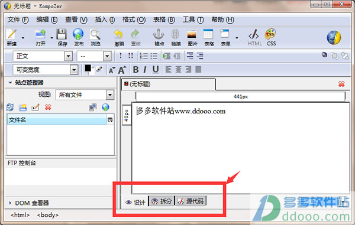Image resolution: width=355 pixels, height=225 pixels.
Task: Open the 所有文件 view dropdown
Action: 110,95
